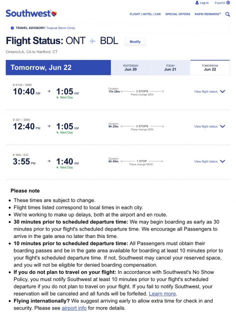
Task: Open the airport info link
Action: point(74,308)
